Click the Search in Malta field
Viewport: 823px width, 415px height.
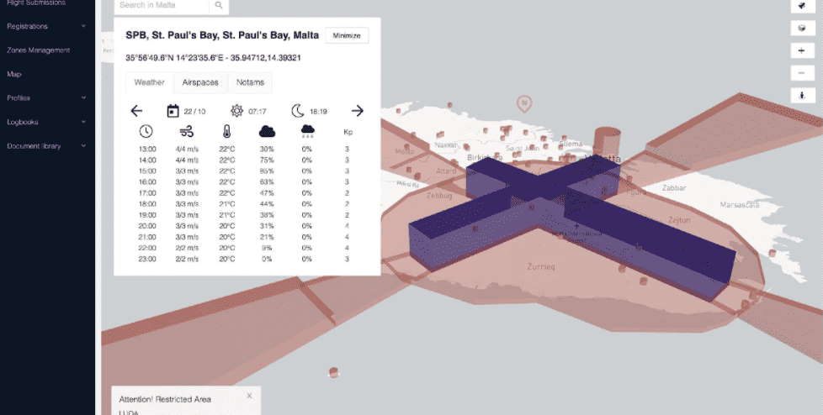[162, 6]
